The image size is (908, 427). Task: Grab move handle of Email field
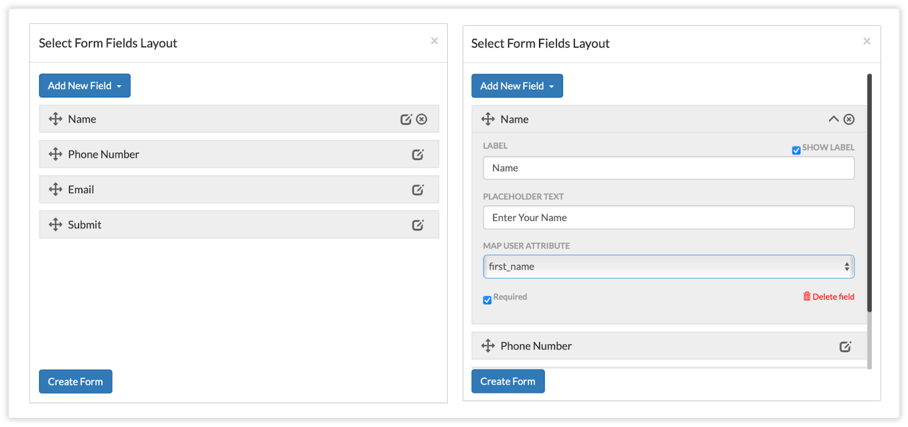[56, 189]
